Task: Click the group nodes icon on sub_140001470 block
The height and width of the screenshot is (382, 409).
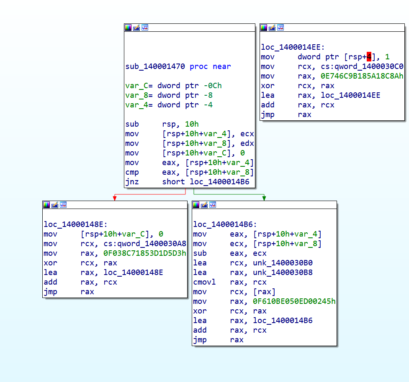Action: (x=145, y=28)
